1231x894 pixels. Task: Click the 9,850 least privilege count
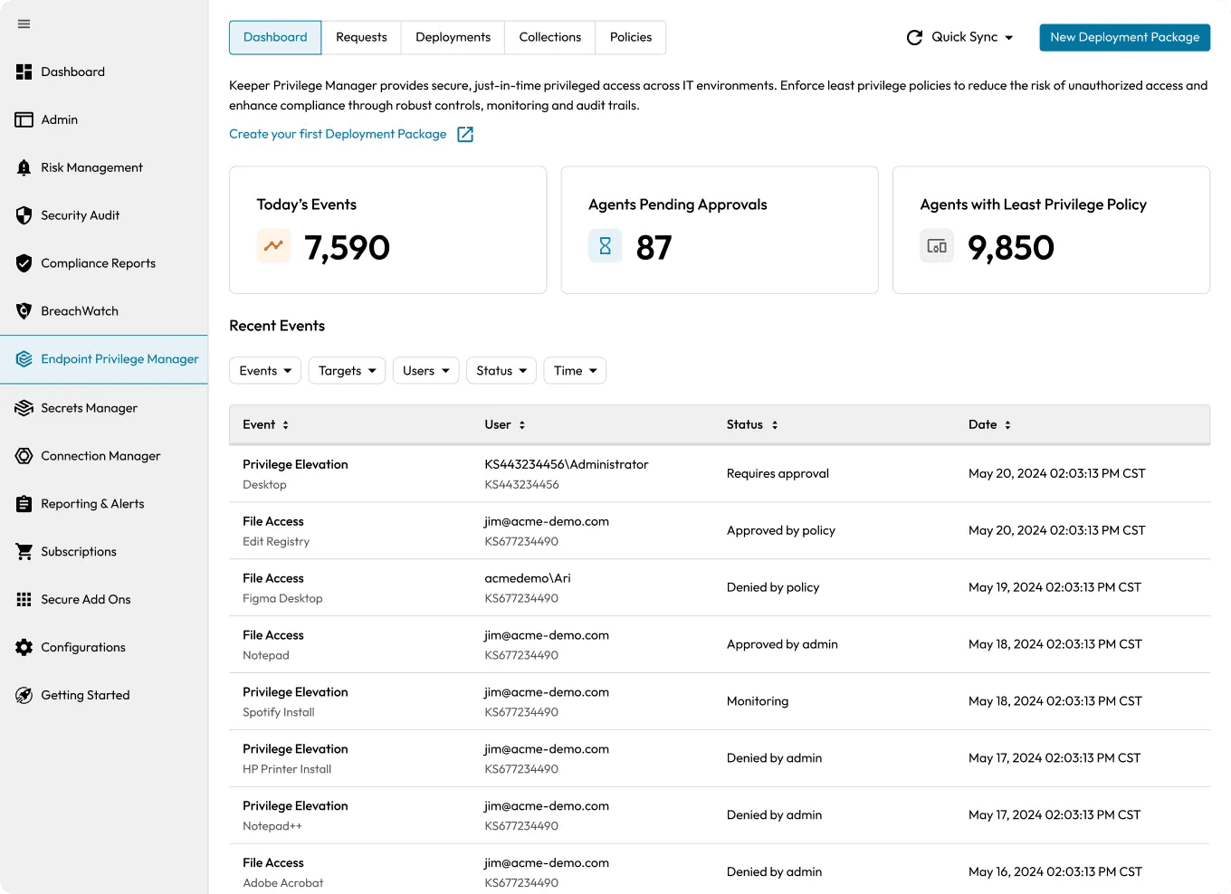pos(1011,247)
